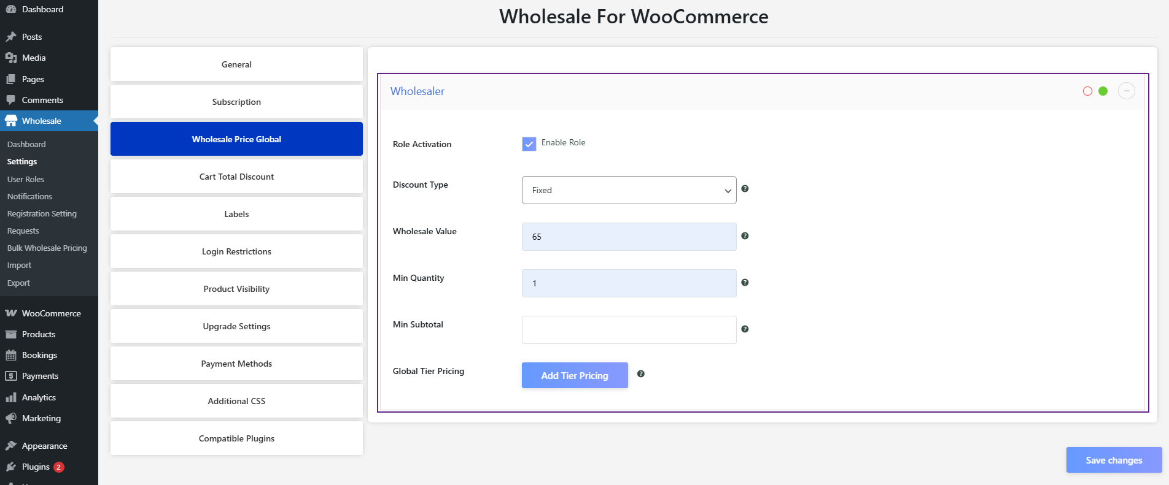Click the Marketing megaphone icon
The image size is (1169, 485).
[x=11, y=418]
